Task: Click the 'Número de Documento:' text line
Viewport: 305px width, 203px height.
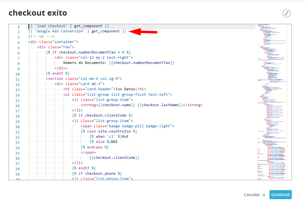Action: point(119,63)
